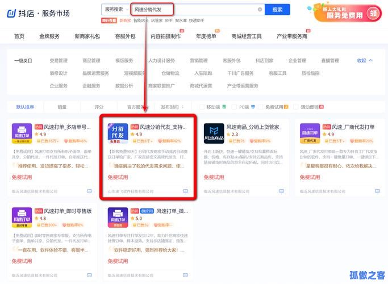
Task: Open chat icon on 风速商品_分销上货管家 card
Action: (x=281, y=191)
